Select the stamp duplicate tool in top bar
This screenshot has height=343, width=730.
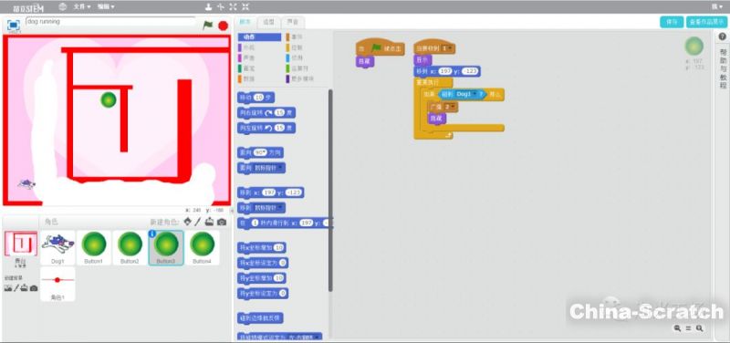pyautogui.click(x=209, y=7)
